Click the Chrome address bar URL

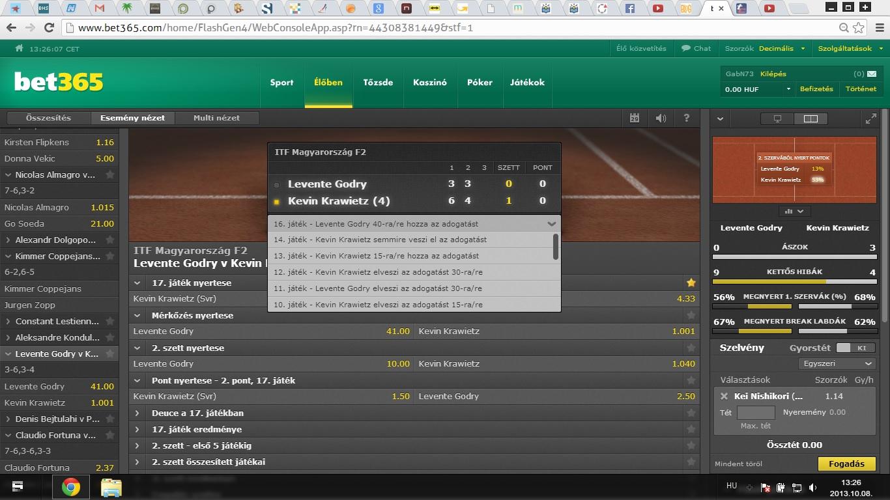coord(276,28)
